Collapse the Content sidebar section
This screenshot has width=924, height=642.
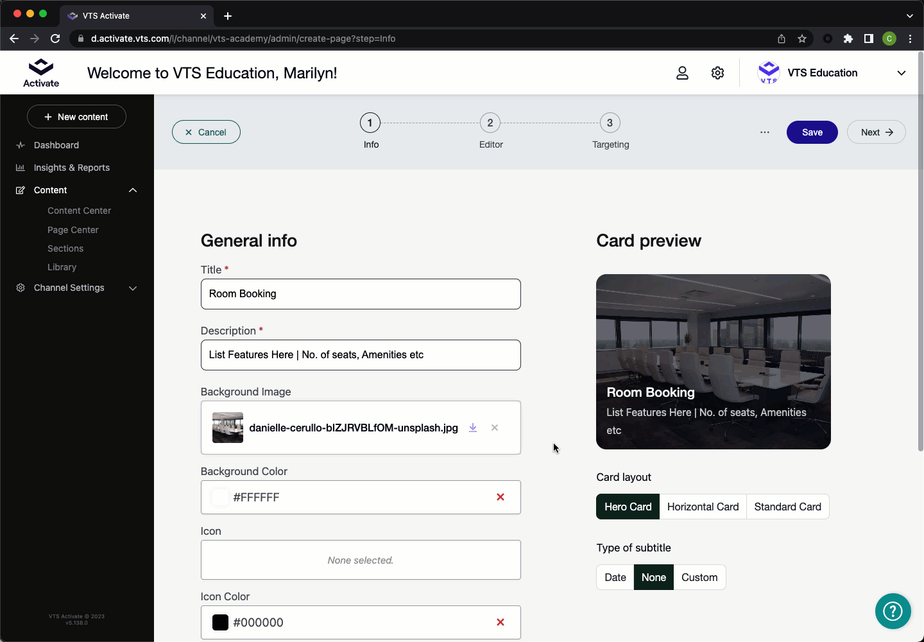click(x=133, y=190)
